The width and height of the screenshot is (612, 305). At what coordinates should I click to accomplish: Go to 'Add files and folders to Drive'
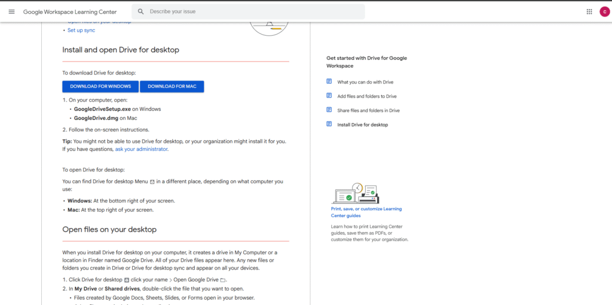pyautogui.click(x=366, y=96)
